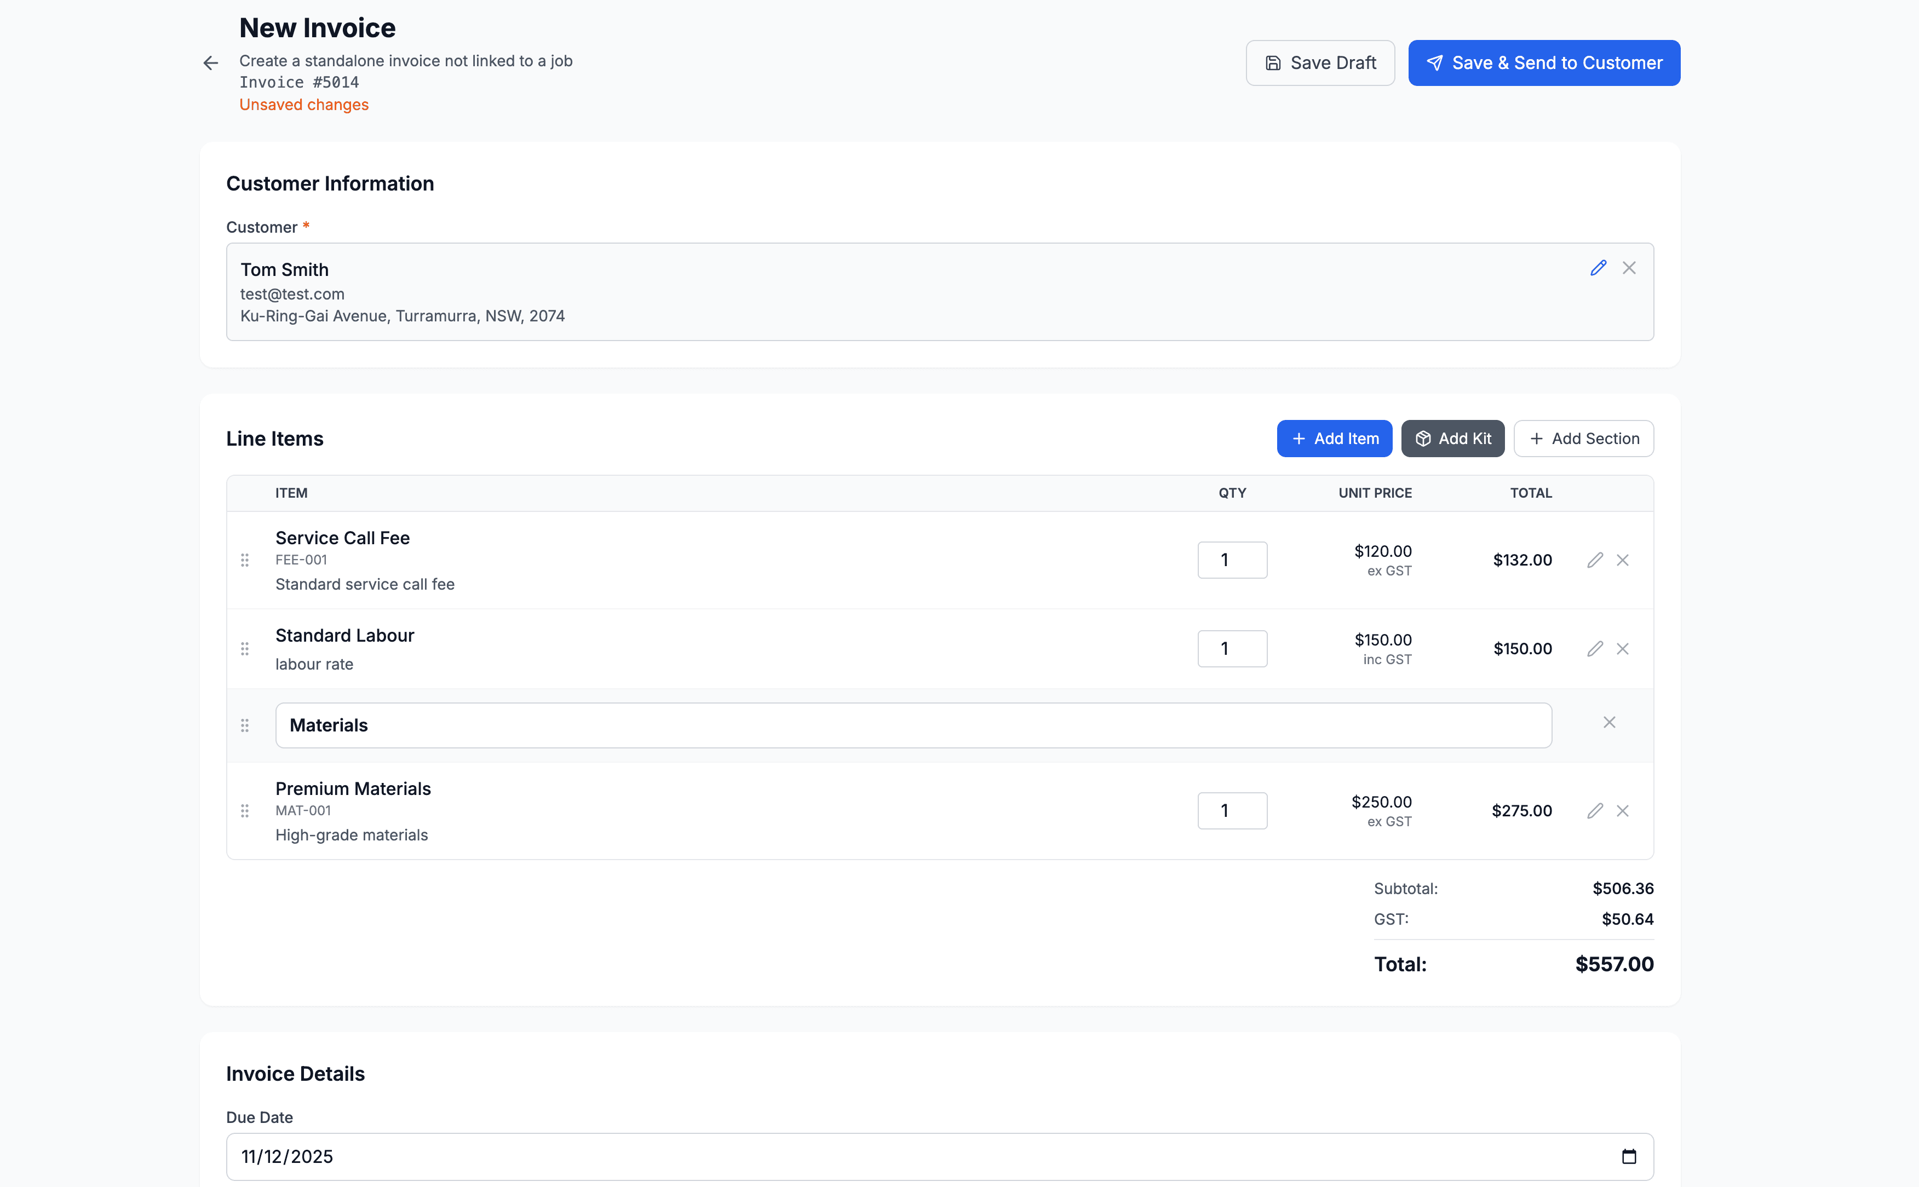This screenshot has width=1919, height=1187.
Task: Add a new section with Add Section
Action: pyautogui.click(x=1584, y=438)
